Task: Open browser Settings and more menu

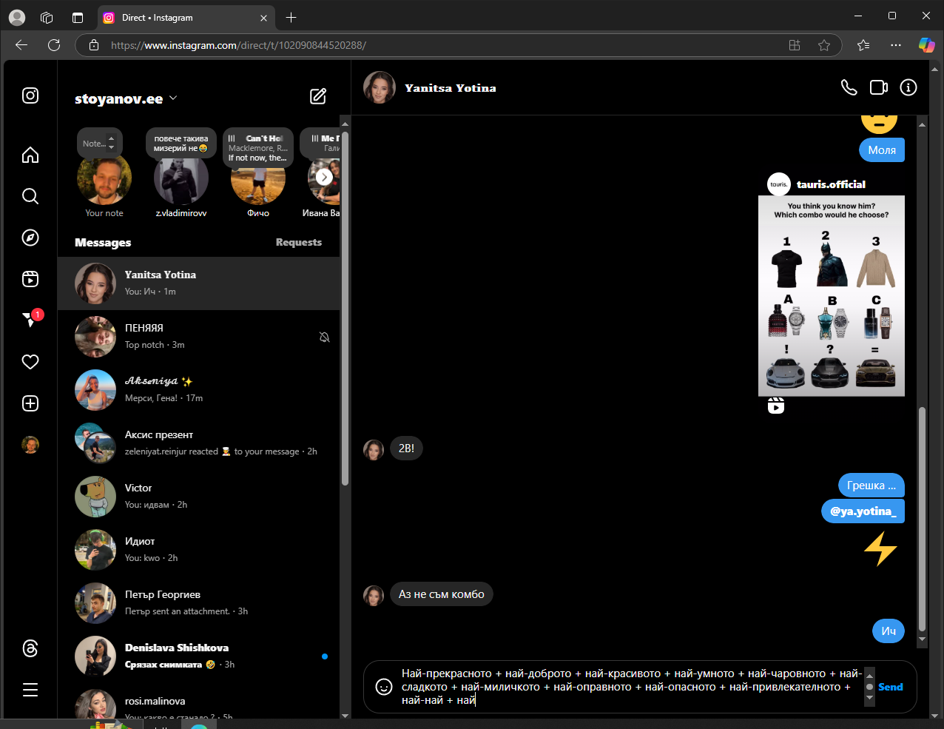Action: click(896, 45)
